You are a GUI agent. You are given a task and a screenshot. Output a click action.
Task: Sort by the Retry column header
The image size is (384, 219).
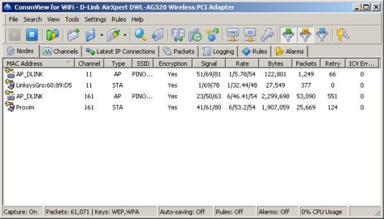(332, 63)
